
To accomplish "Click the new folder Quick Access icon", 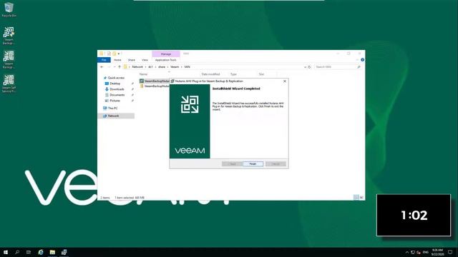I will point(114,54).
